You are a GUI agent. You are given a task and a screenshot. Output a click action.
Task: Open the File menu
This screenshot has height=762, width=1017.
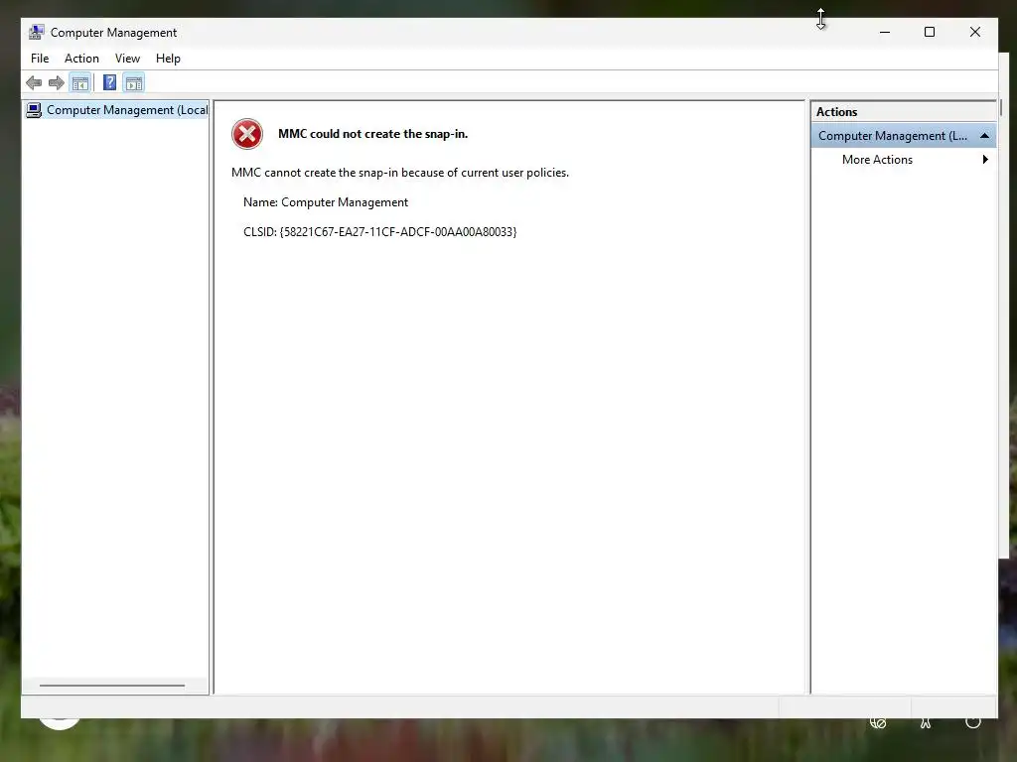click(x=40, y=59)
